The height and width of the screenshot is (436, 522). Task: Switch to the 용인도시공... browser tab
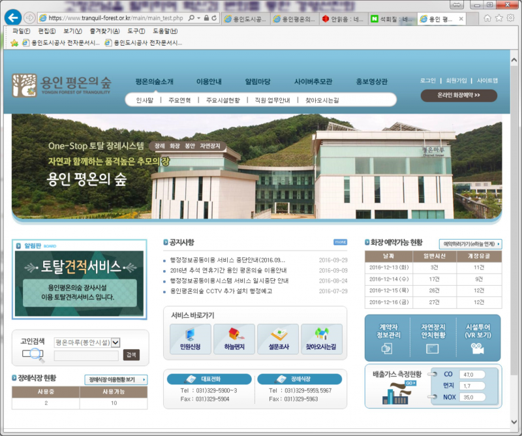pos(246,19)
